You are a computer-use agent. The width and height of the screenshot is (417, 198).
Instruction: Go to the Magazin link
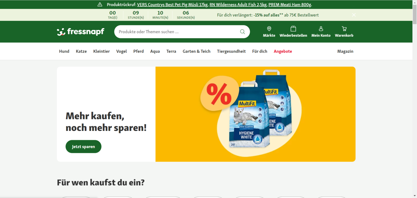345,51
